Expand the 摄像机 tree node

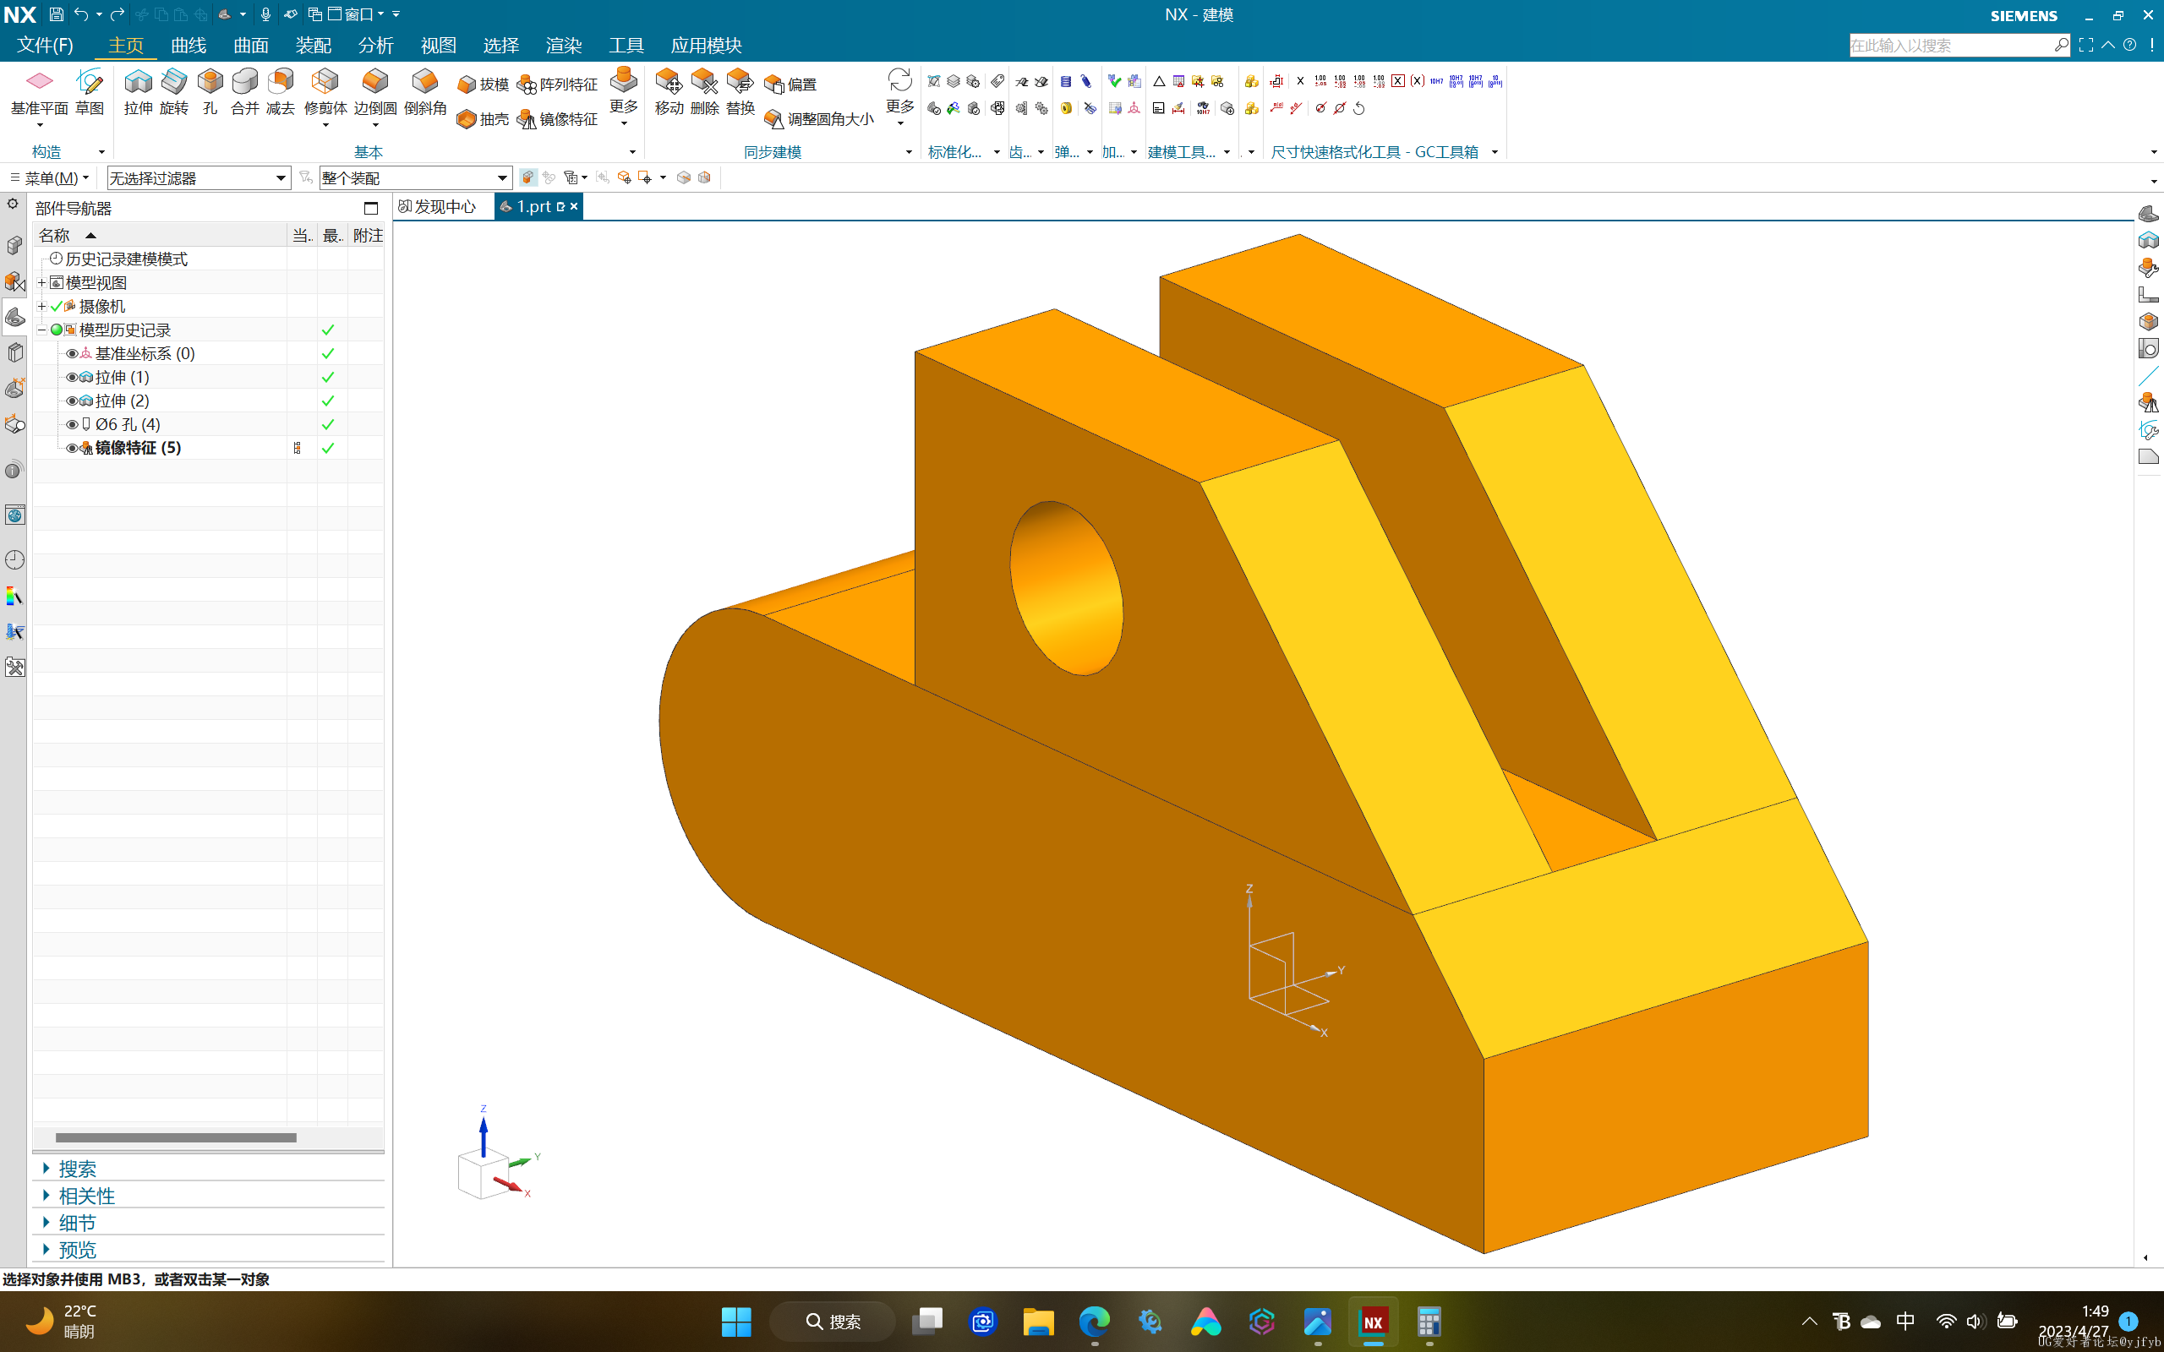pyautogui.click(x=41, y=306)
